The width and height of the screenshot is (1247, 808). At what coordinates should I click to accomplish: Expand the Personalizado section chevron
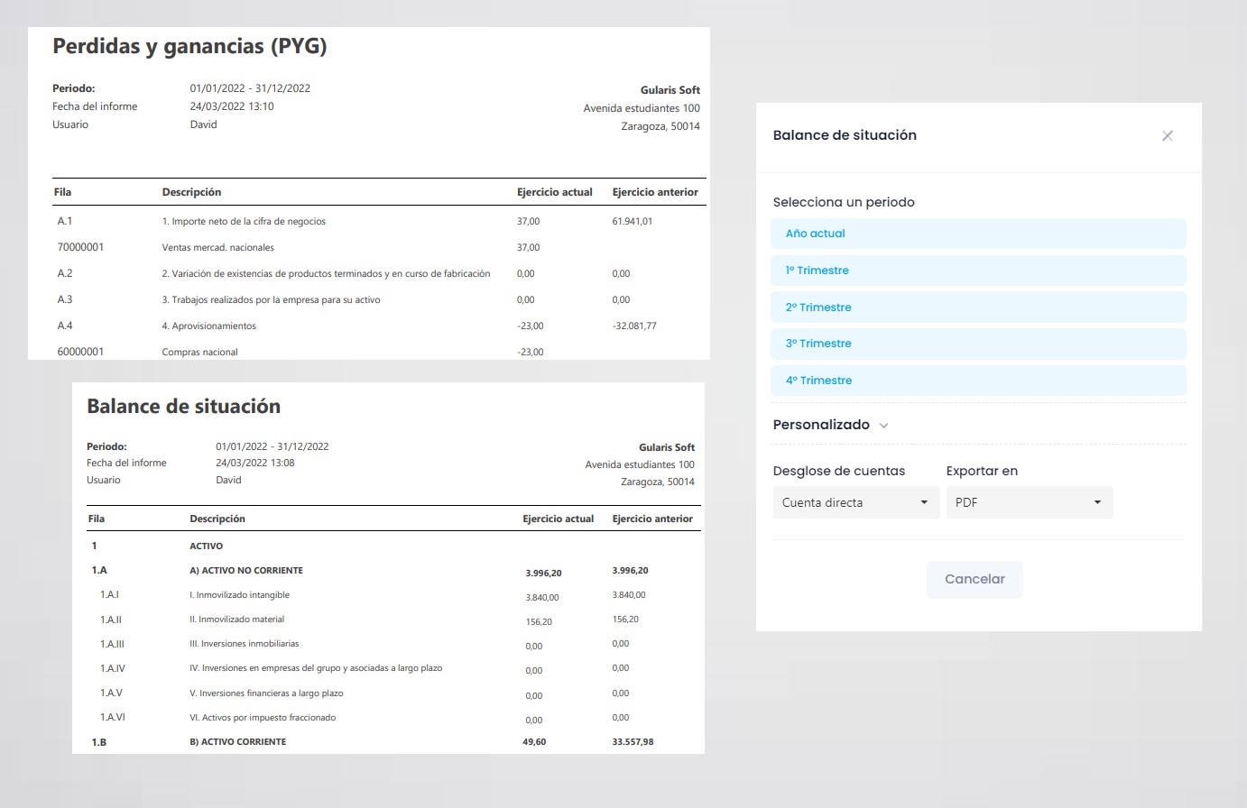coord(883,426)
